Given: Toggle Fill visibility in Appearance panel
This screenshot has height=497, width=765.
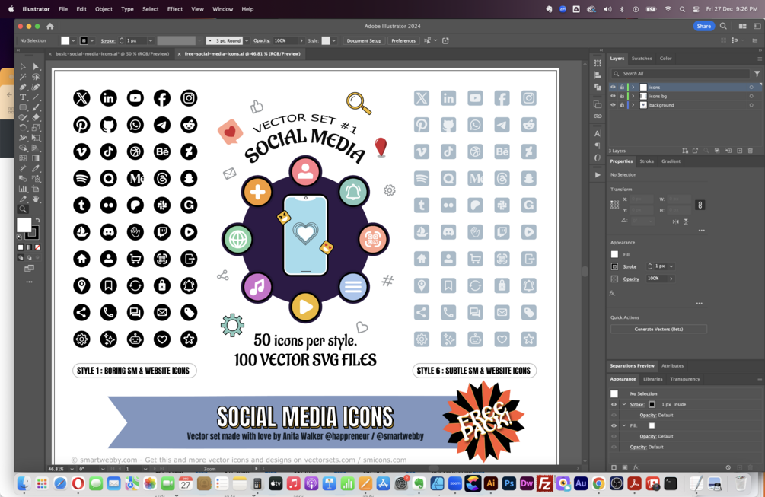Looking at the screenshot, I should click(x=614, y=425).
